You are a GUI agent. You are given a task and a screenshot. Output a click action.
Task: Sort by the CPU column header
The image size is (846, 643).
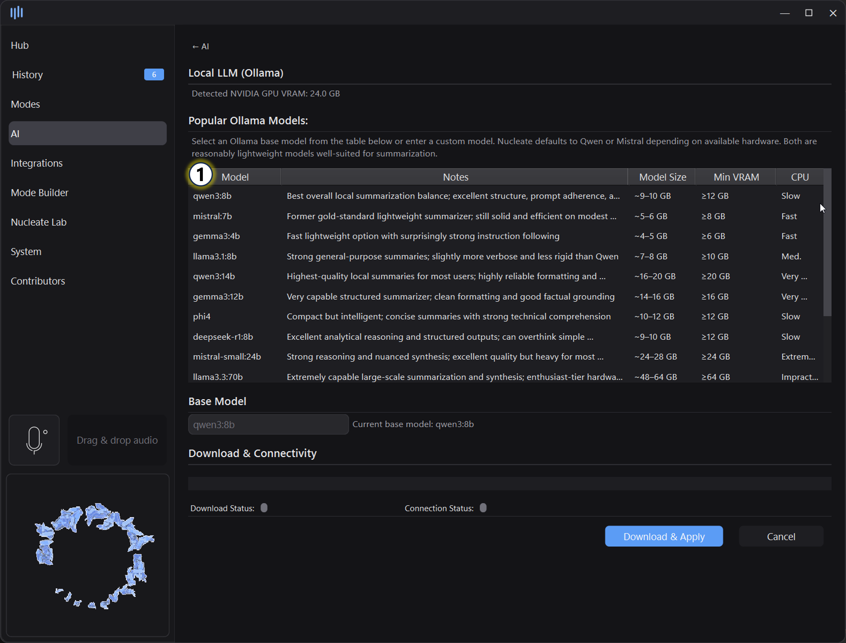tap(800, 177)
